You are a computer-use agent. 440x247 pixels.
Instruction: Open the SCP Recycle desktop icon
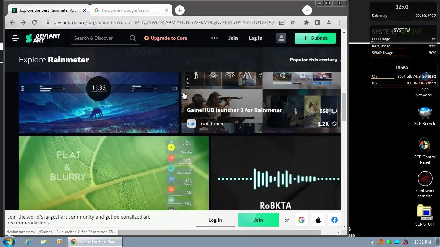(425, 116)
